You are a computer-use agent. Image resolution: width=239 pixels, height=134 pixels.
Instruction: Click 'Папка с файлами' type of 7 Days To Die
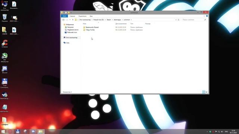136,30
